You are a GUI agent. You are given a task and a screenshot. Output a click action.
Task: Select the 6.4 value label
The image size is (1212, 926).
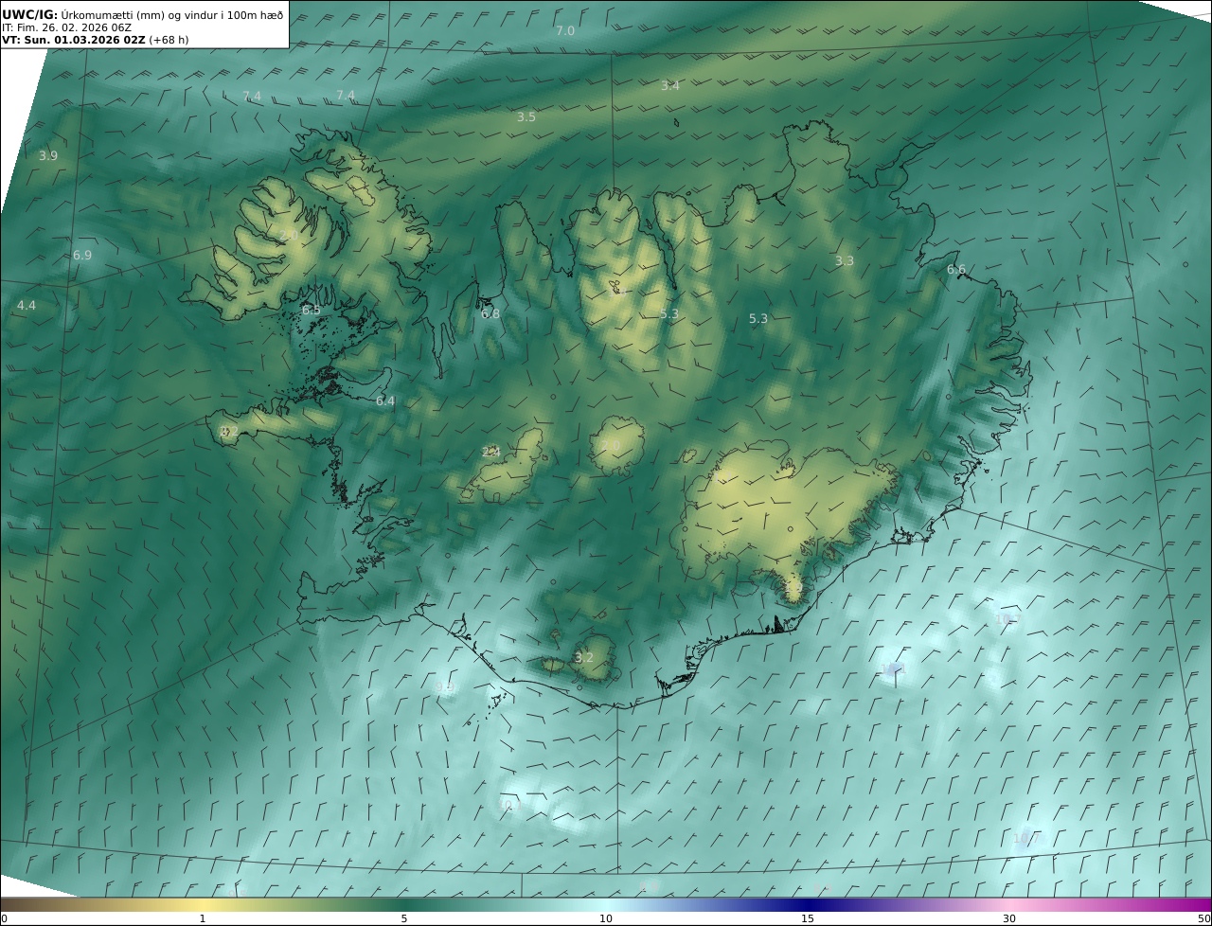pos(385,401)
